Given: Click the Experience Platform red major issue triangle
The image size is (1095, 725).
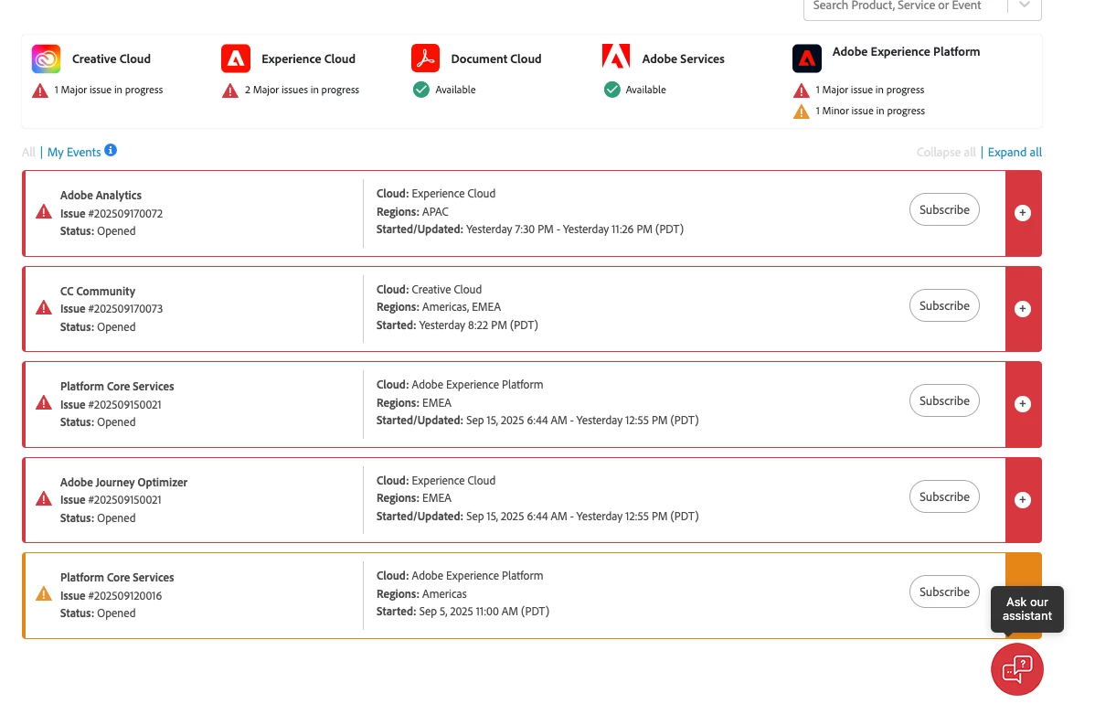Looking at the screenshot, I should coord(802,91).
